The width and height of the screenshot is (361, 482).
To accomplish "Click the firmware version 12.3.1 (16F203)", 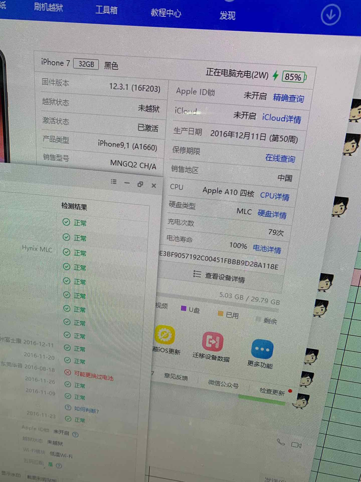I will point(135,88).
